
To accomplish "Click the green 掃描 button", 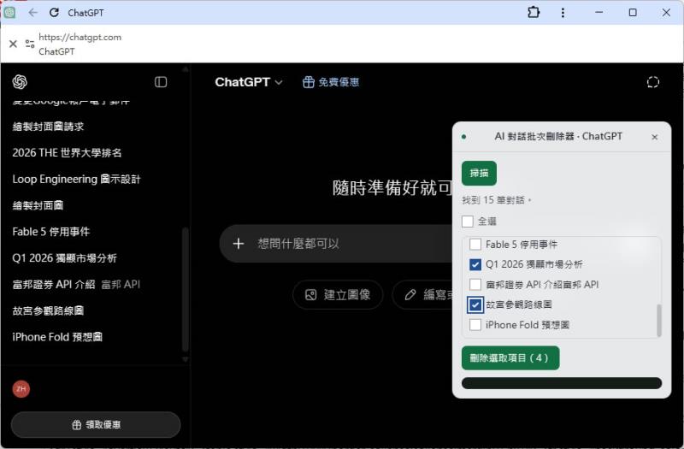I will pos(479,174).
